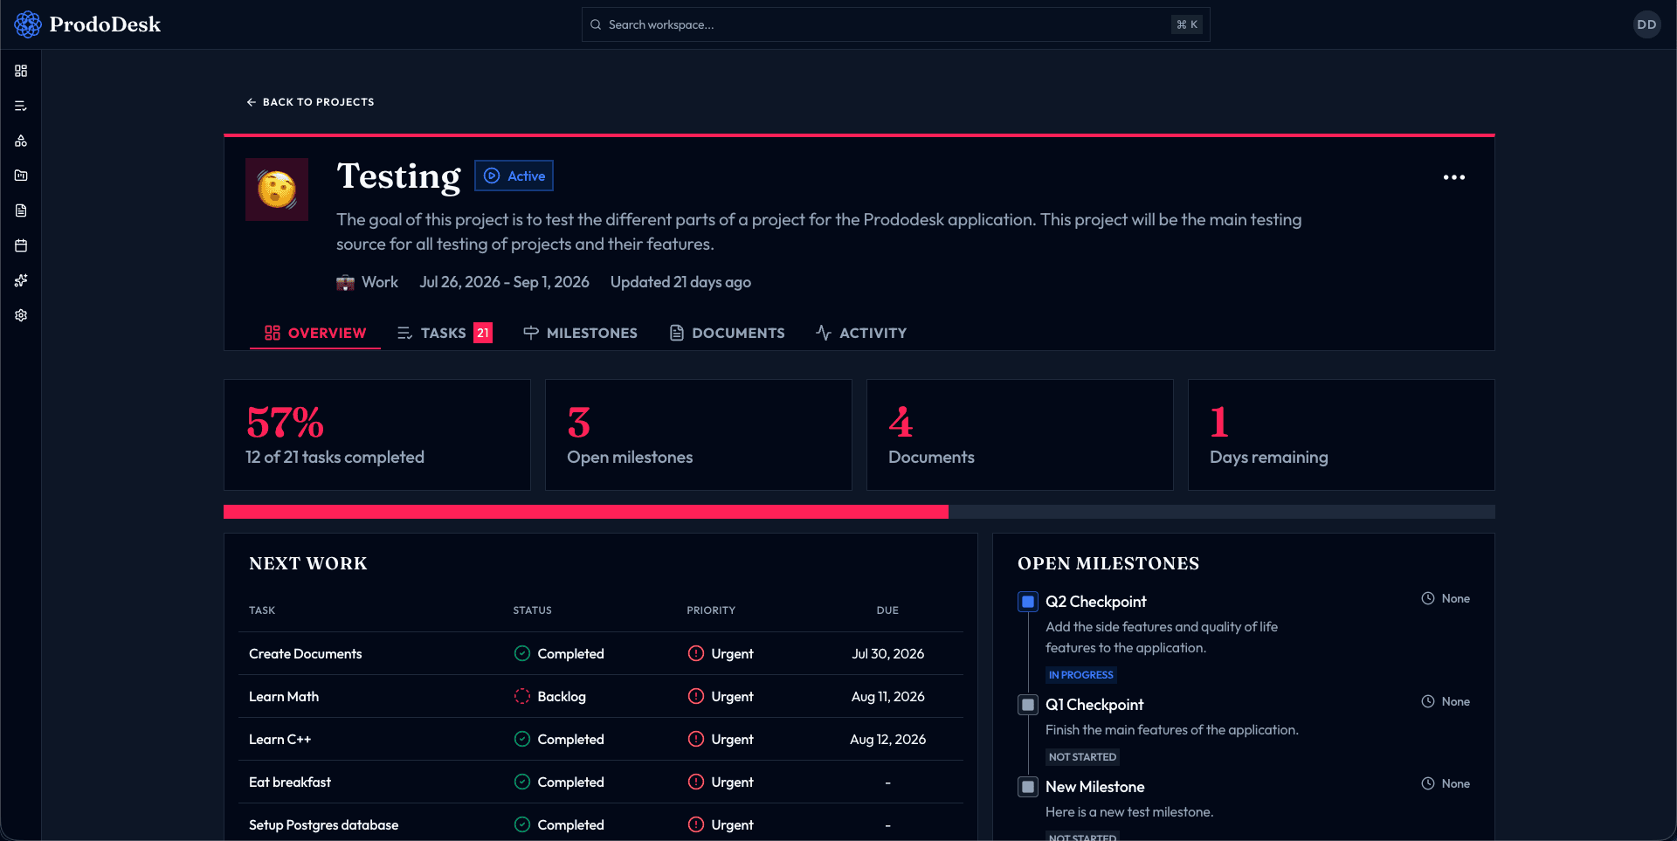Image resolution: width=1677 pixels, height=841 pixels.
Task: Open the shapes icon in sidebar
Action: pyautogui.click(x=21, y=141)
